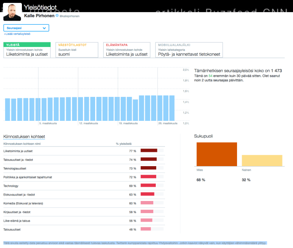
Task: Click the '26. maaliskuuta' date label on chart
Action: coord(168,124)
